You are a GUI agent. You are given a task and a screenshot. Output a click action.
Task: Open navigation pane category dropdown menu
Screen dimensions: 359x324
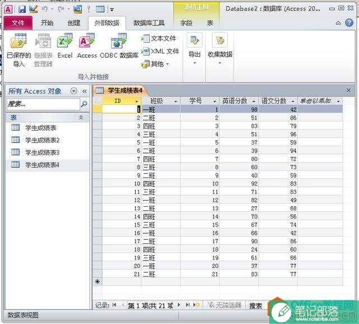tap(73, 91)
